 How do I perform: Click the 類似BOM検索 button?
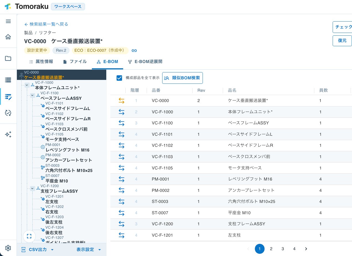click(x=182, y=78)
